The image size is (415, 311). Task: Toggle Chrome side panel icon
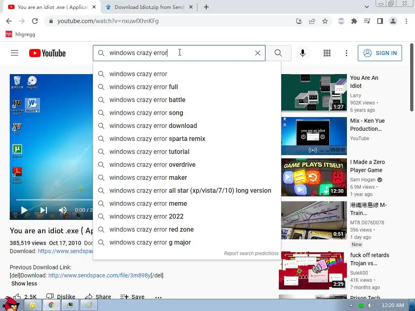coord(380,21)
